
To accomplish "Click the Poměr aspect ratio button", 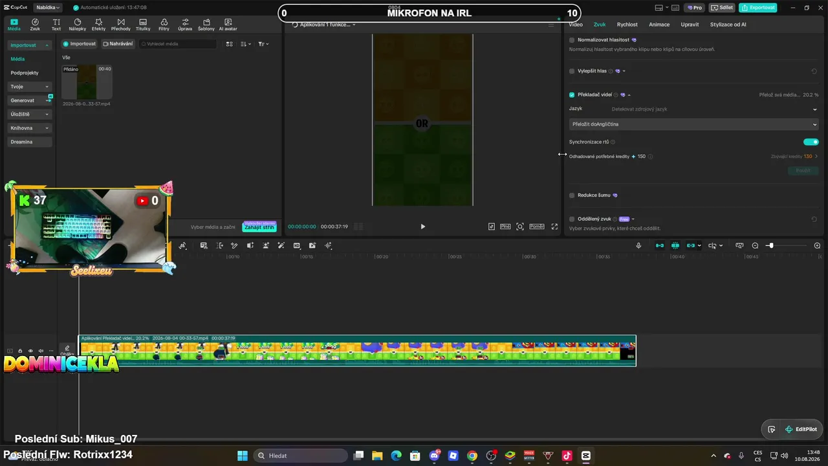I will [x=537, y=227].
